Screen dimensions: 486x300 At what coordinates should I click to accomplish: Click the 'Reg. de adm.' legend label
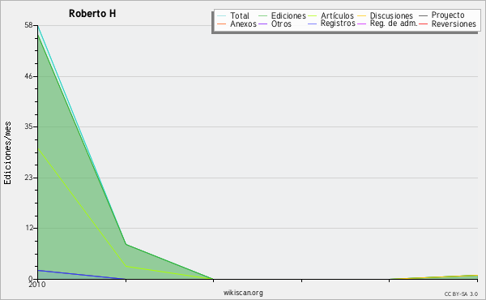coord(394,24)
